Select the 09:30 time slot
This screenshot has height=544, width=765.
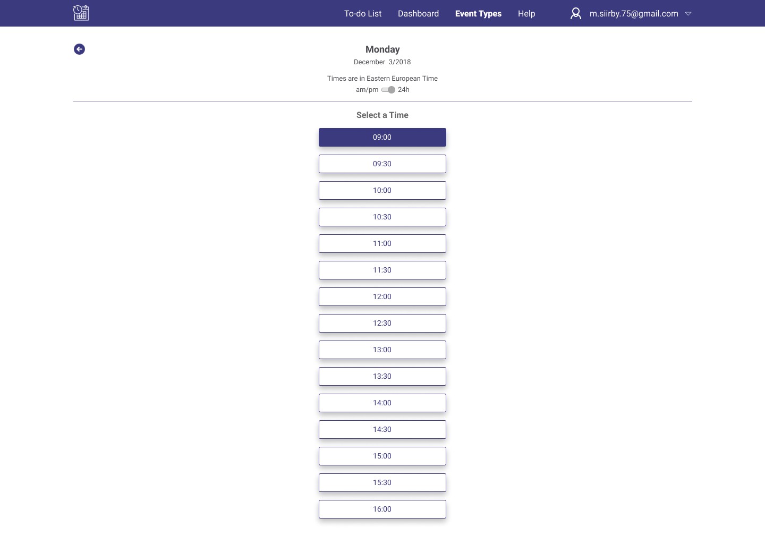coord(382,164)
